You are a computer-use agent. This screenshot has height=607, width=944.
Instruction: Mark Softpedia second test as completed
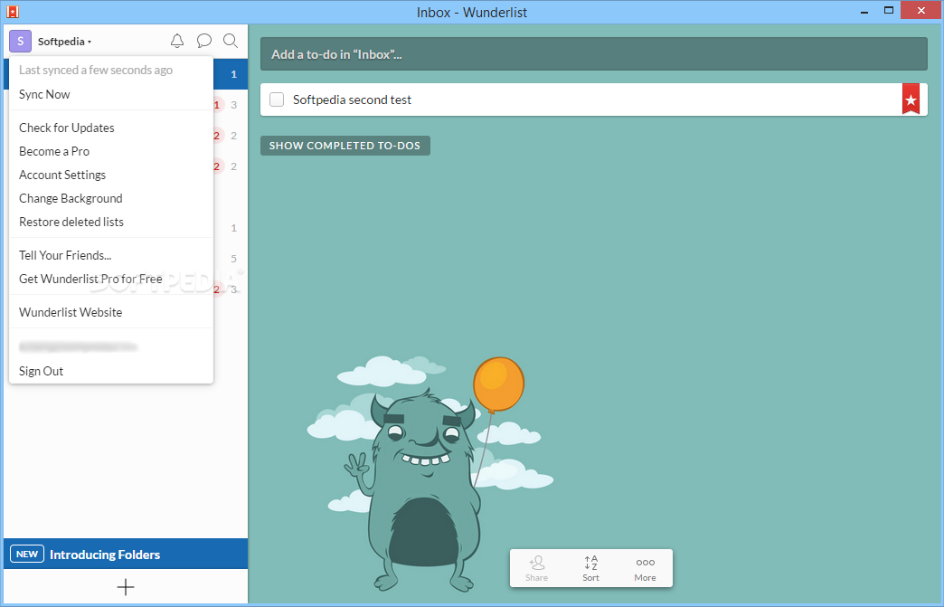click(x=277, y=100)
